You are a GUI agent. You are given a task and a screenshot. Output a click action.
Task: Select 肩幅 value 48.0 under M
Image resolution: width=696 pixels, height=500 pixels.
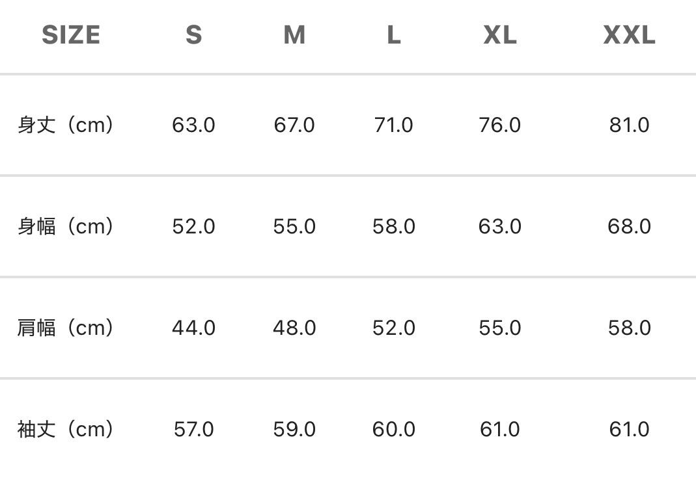click(294, 328)
